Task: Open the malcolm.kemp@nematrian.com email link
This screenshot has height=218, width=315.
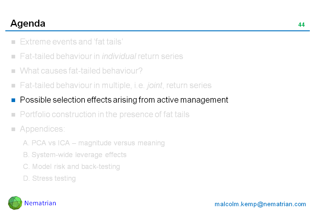Action: tap(260, 204)
